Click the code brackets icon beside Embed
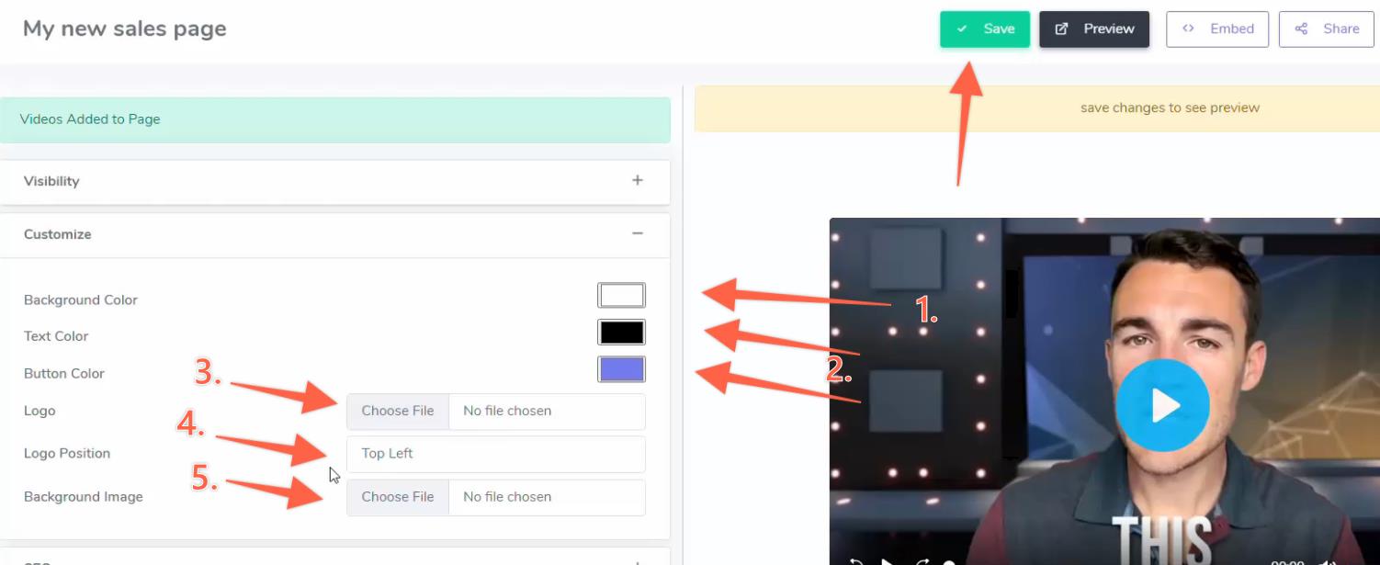1380x565 pixels. (x=1188, y=28)
